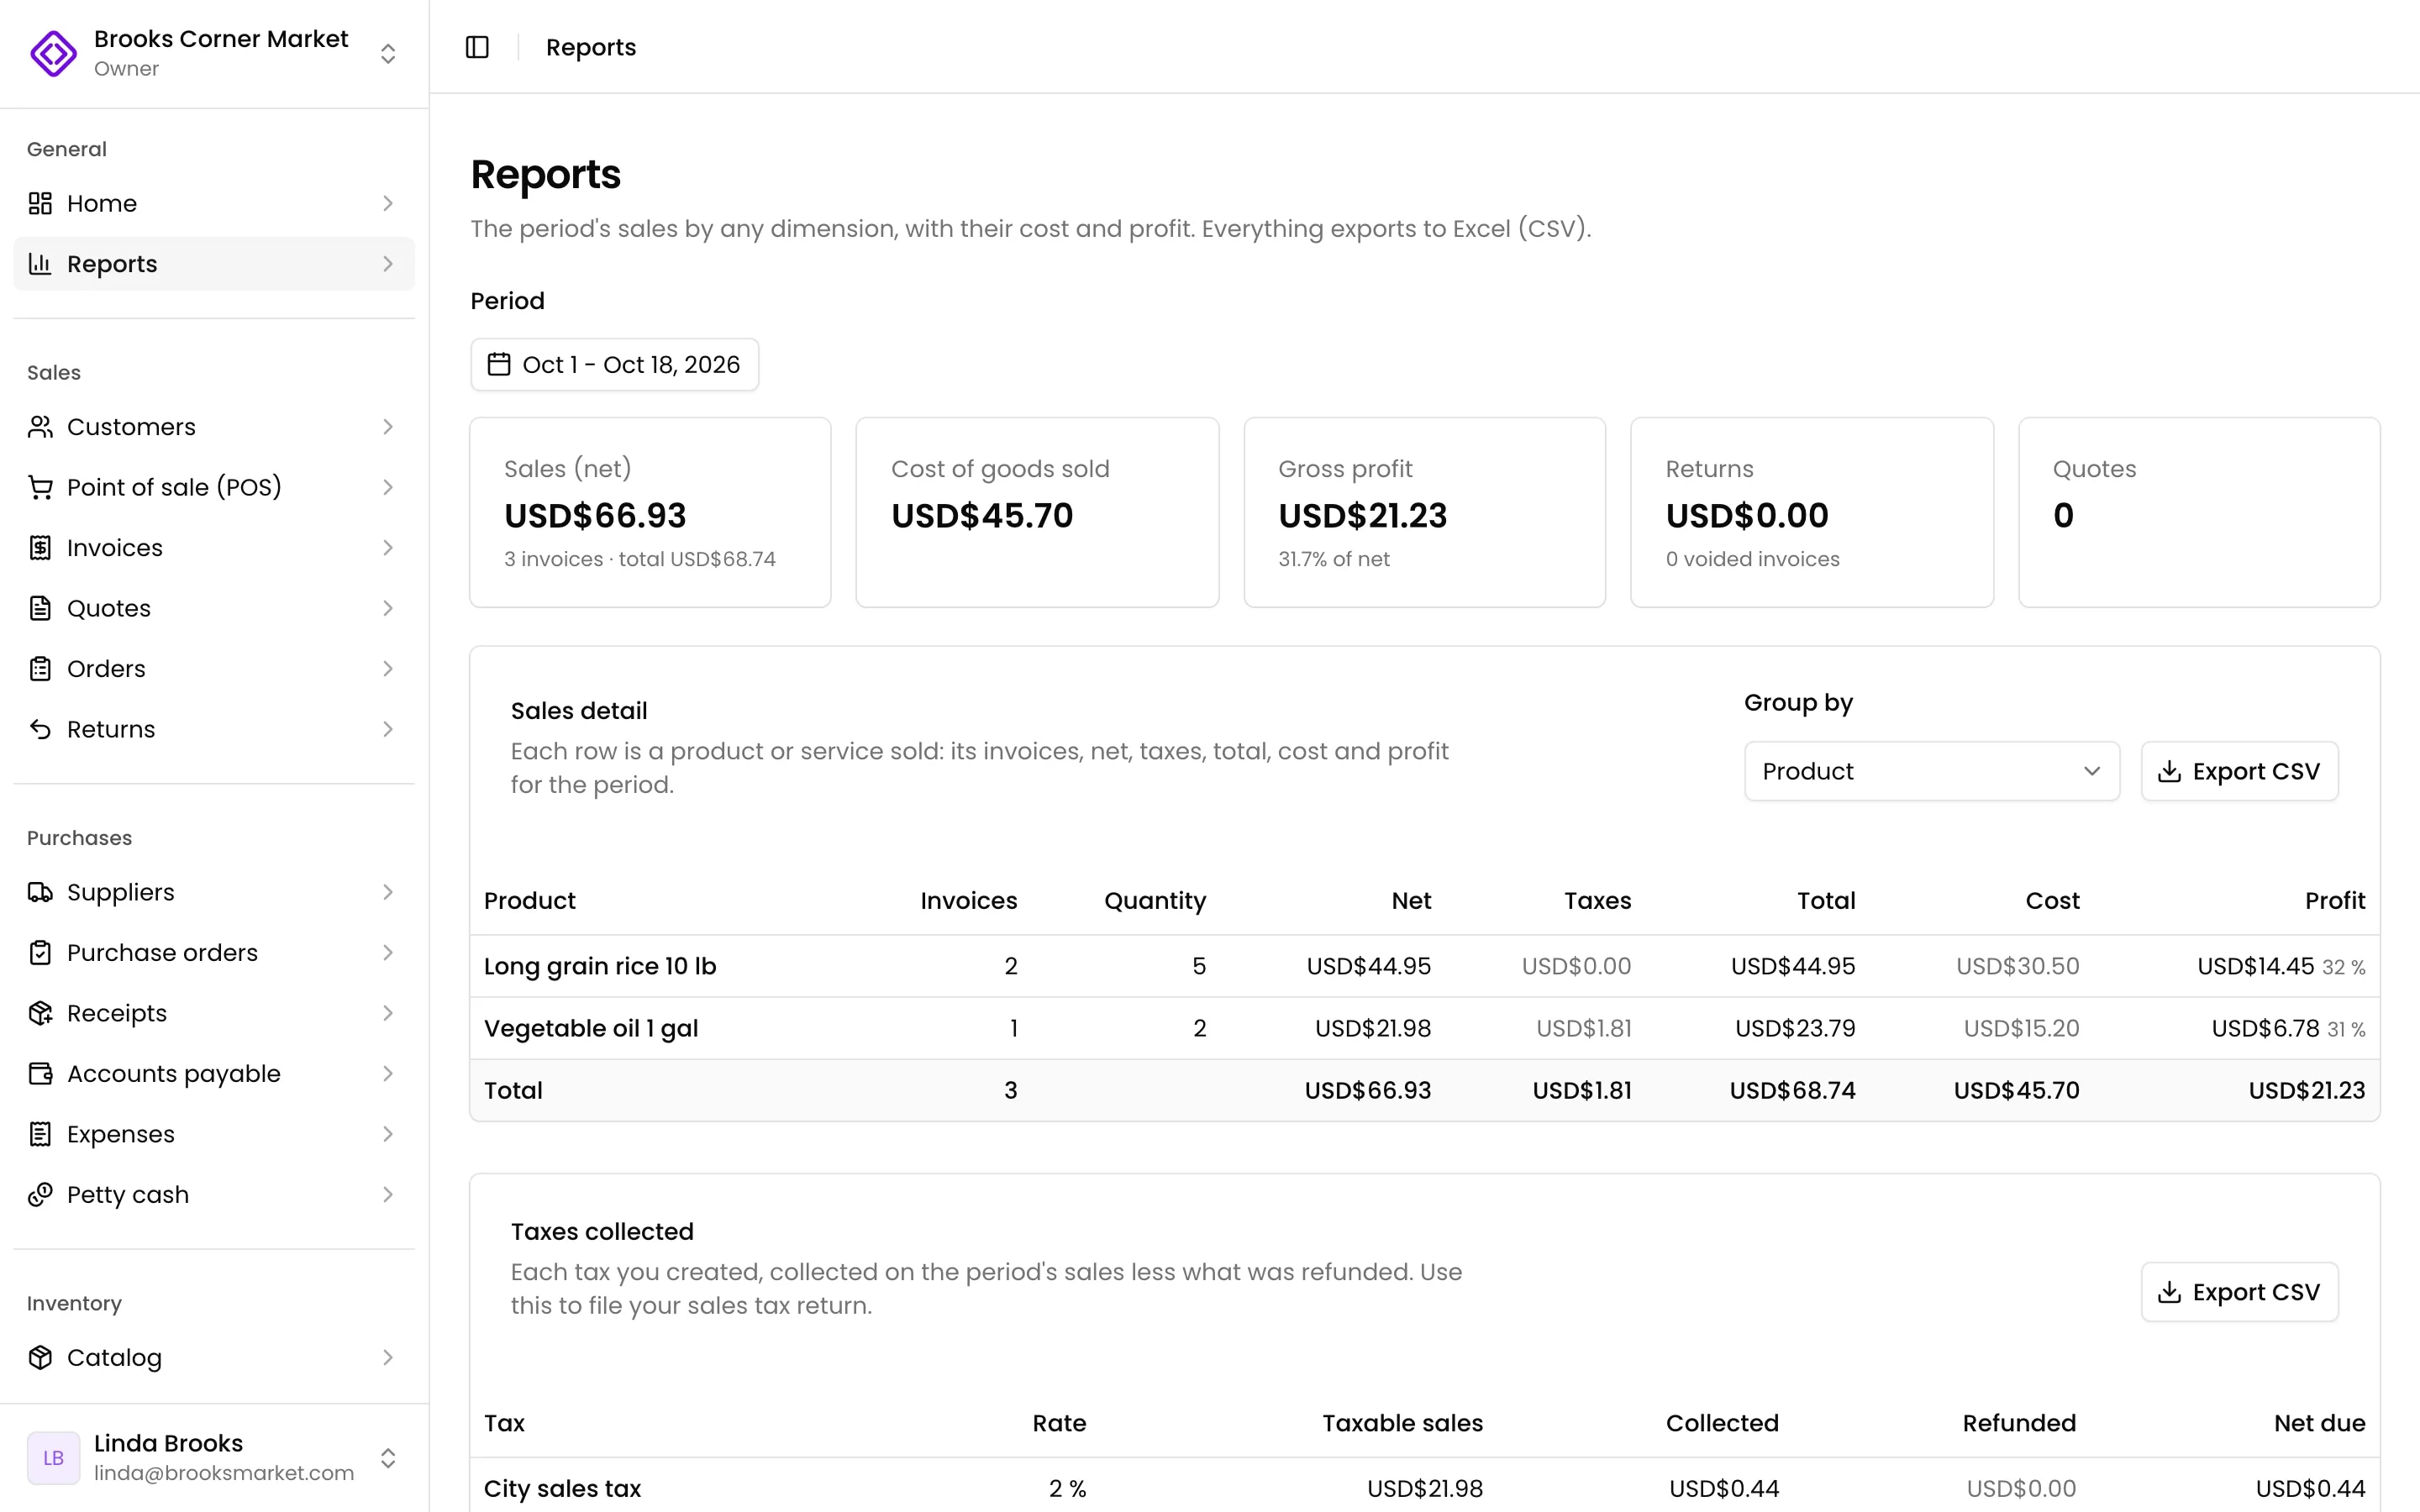Open the Quotes menu item
2420x1512 pixels.
pyautogui.click(x=214, y=608)
